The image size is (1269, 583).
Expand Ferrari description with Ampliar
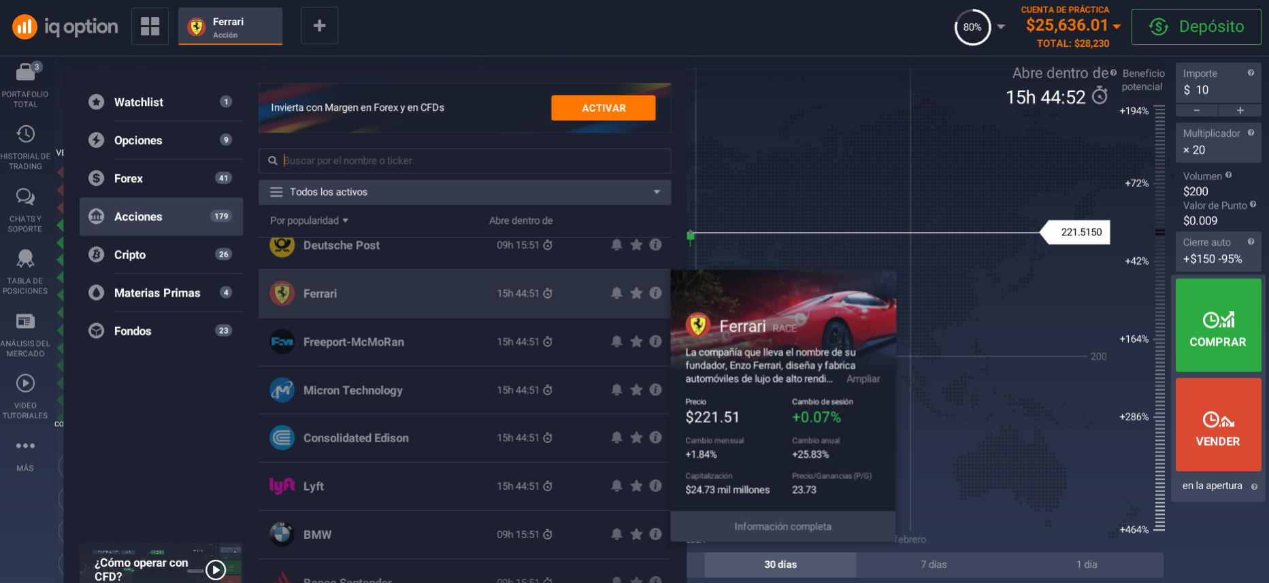(863, 379)
